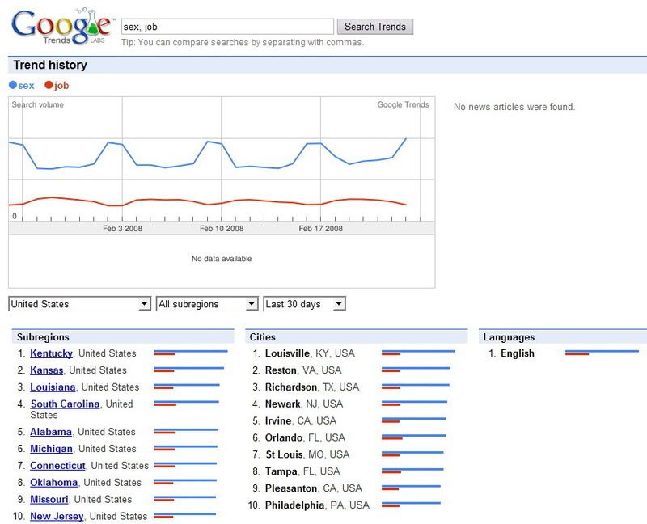Open the Michigan subregion link
The height and width of the screenshot is (524, 647).
pyautogui.click(x=51, y=449)
